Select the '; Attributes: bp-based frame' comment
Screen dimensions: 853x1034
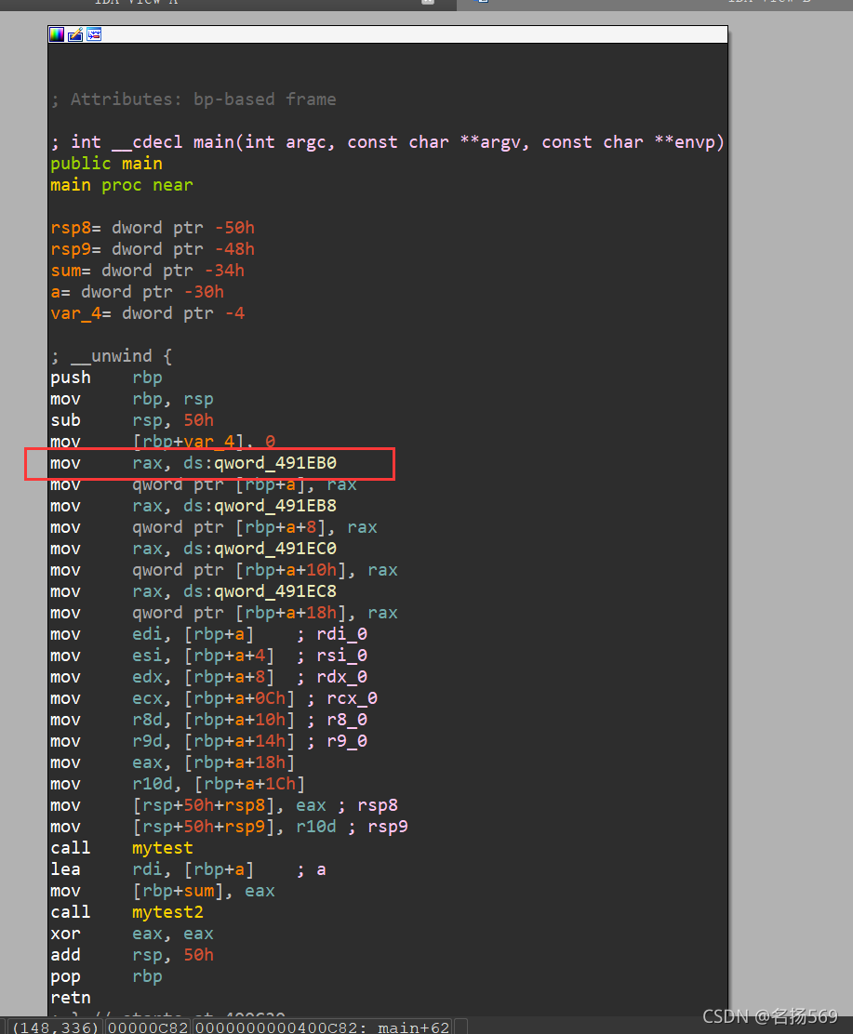point(193,99)
